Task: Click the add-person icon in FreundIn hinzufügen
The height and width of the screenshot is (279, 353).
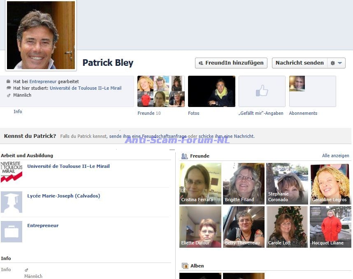Action: click(201, 63)
